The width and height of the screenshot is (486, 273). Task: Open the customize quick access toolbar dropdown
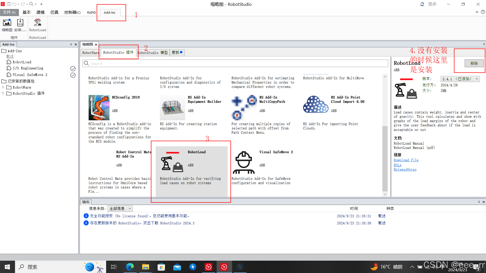(41, 4)
